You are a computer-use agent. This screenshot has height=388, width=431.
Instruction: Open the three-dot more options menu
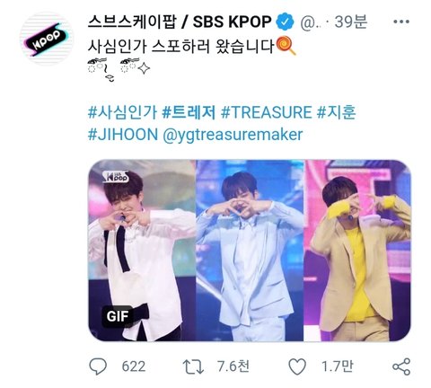pyautogui.click(x=401, y=22)
